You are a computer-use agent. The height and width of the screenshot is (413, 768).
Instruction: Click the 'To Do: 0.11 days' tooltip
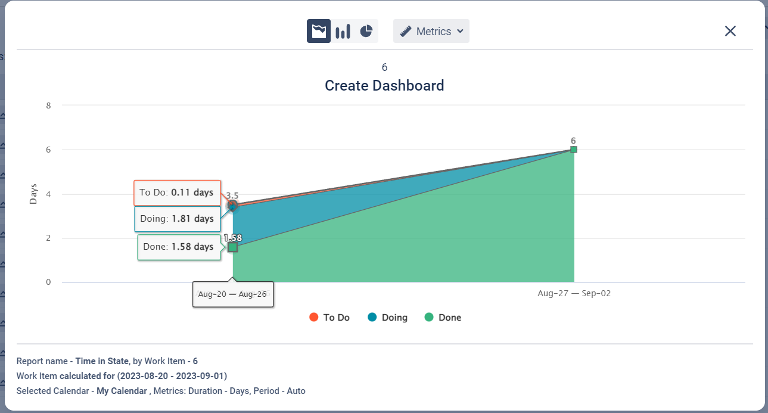pyautogui.click(x=177, y=192)
